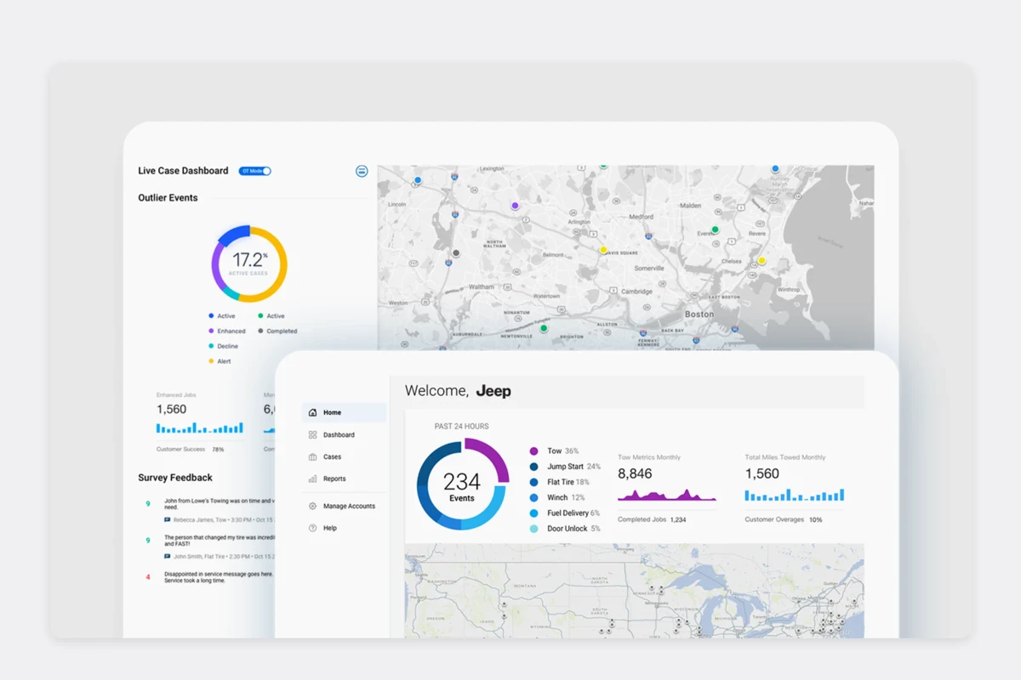This screenshot has width=1021, height=680.
Task: Select the Decline legend entry
Action: point(224,347)
